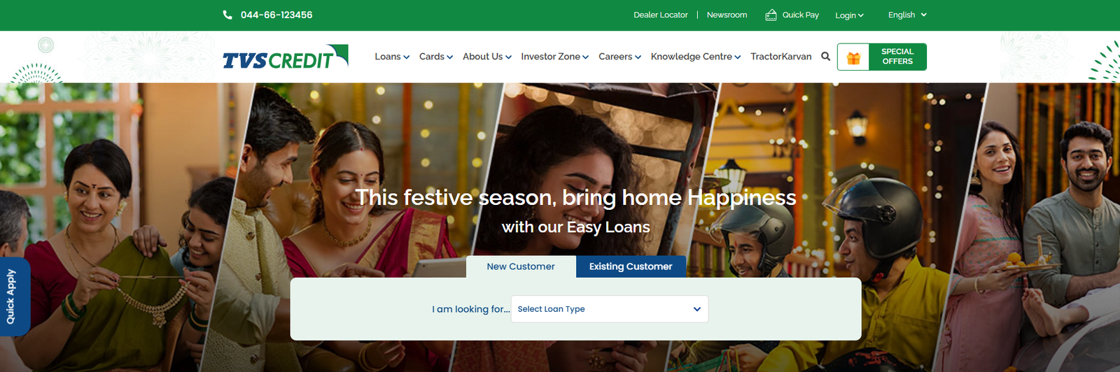
Task: Visit the Newsroom link
Action: point(727,15)
